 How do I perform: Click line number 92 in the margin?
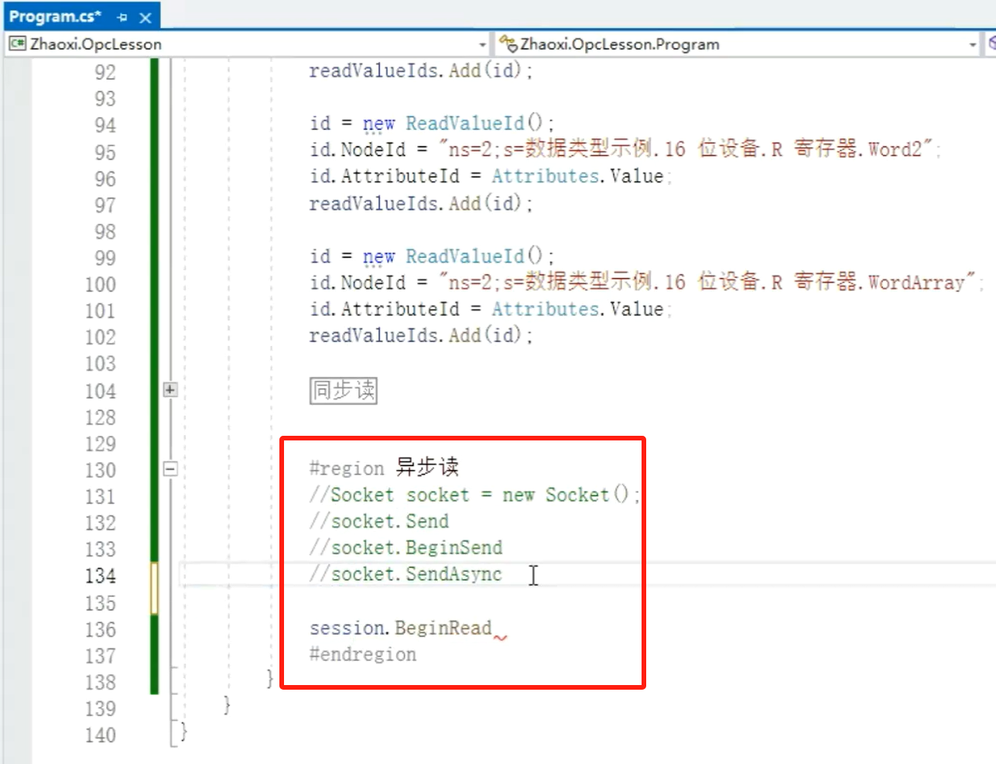click(104, 72)
